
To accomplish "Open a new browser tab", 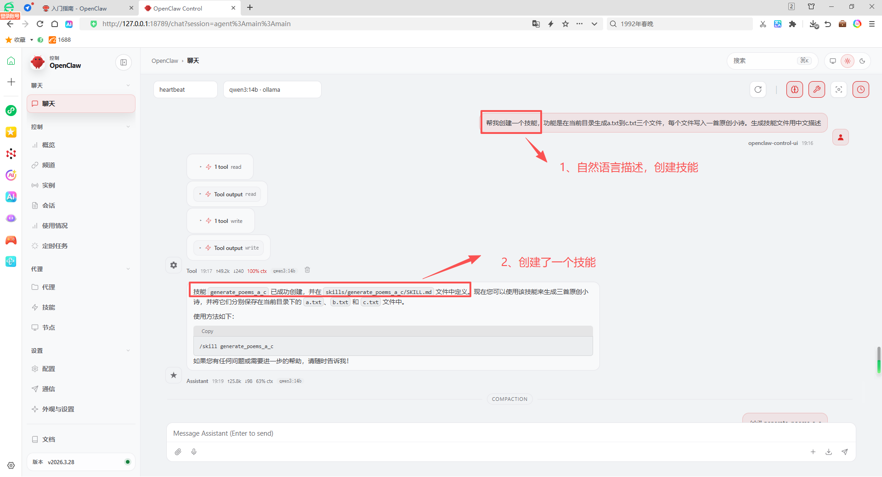I will [x=250, y=8].
